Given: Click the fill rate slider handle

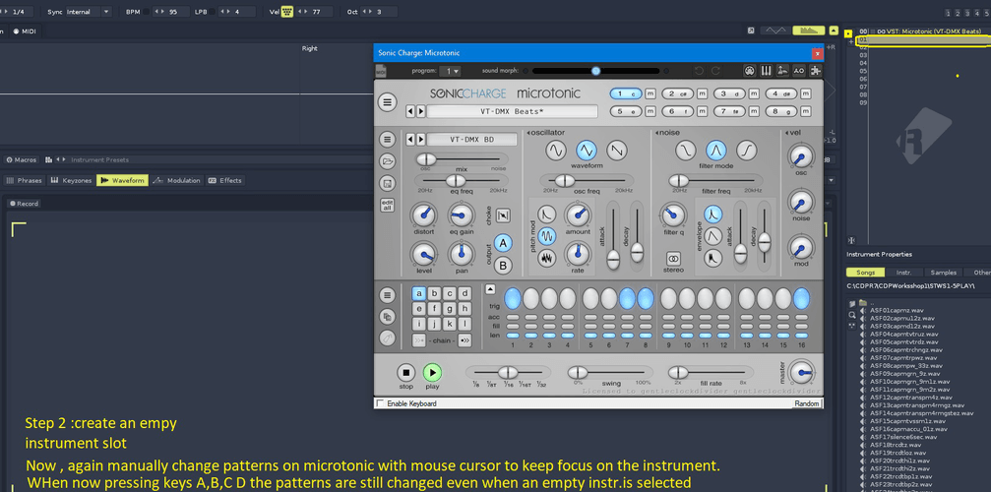Looking at the screenshot, I should pos(678,372).
